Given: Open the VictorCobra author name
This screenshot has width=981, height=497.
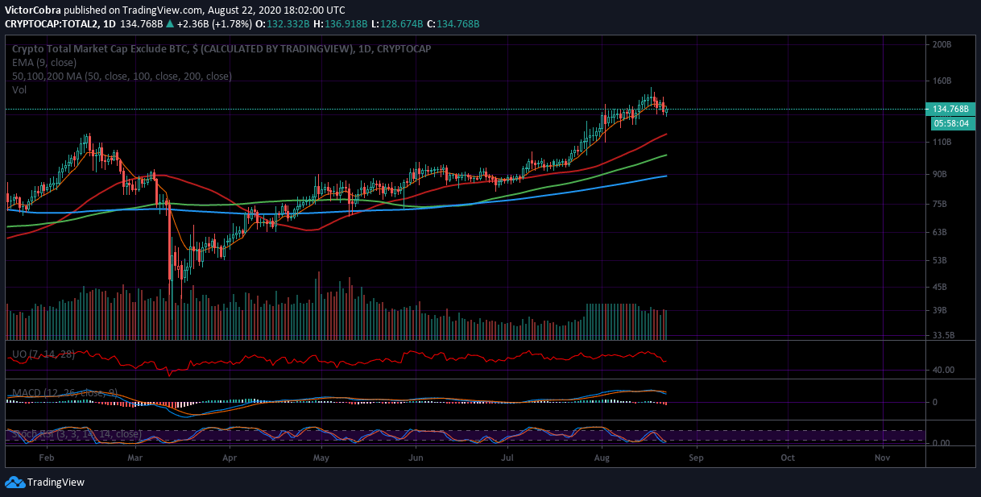Looking at the screenshot, I should (x=33, y=10).
